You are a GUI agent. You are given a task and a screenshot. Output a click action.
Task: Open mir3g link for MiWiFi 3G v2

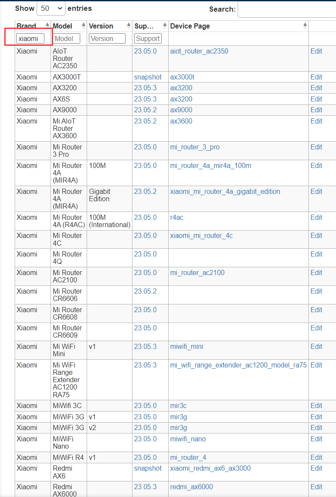coord(179,427)
